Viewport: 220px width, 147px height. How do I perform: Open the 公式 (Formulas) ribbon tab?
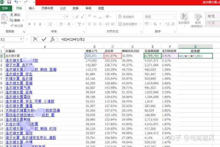[x=63, y=8]
